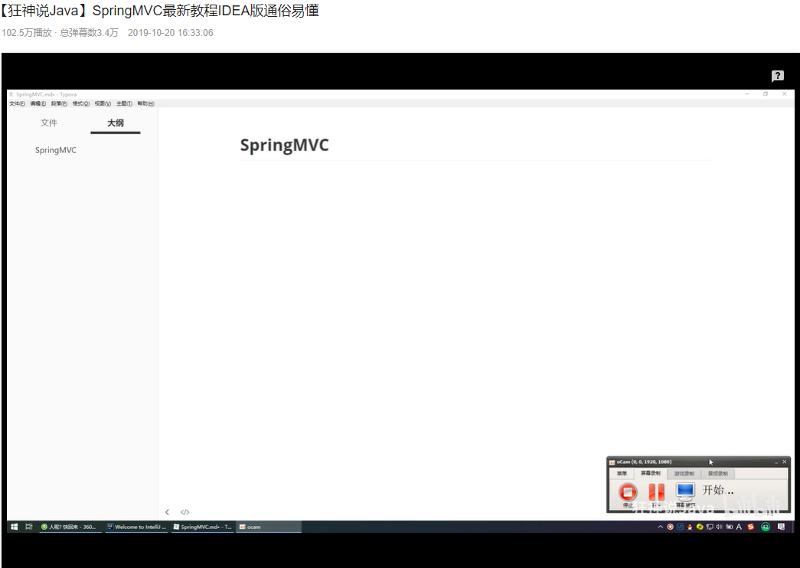Open the 菜单 tab in oCam

click(x=622, y=474)
